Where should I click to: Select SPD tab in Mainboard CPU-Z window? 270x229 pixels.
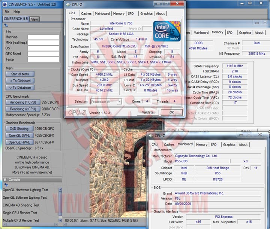[214, 145]
